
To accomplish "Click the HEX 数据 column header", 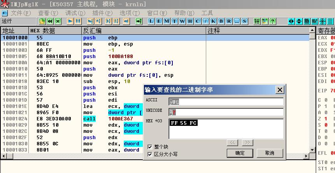I will tap(55, 31).
